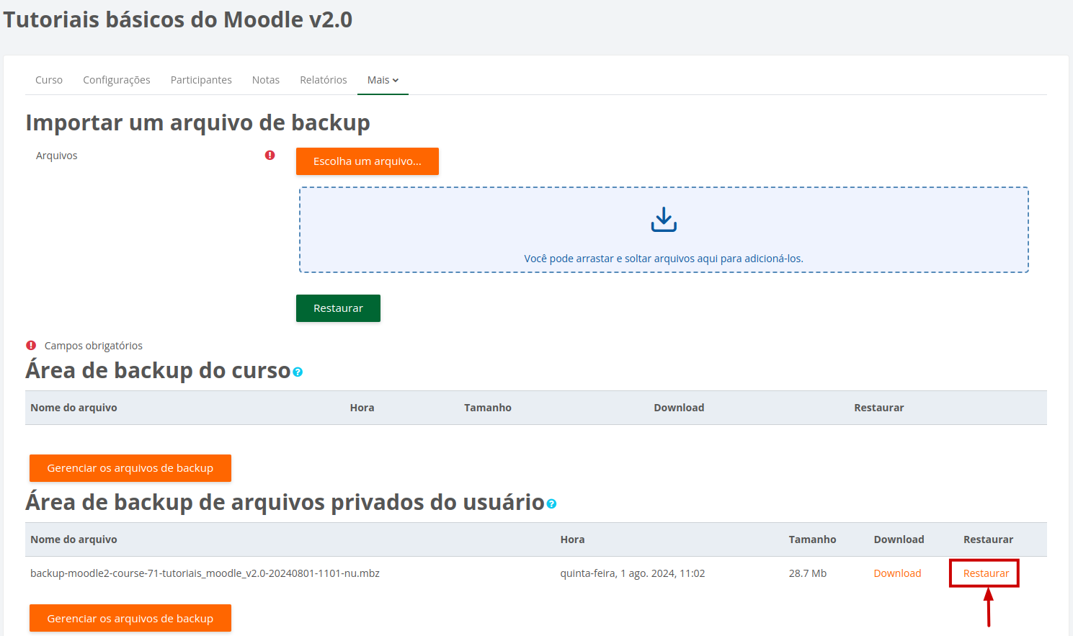Open the help icon beside "Área de backup do curso"
Viewport: 1073px width, 636px height.
point(298,372)
